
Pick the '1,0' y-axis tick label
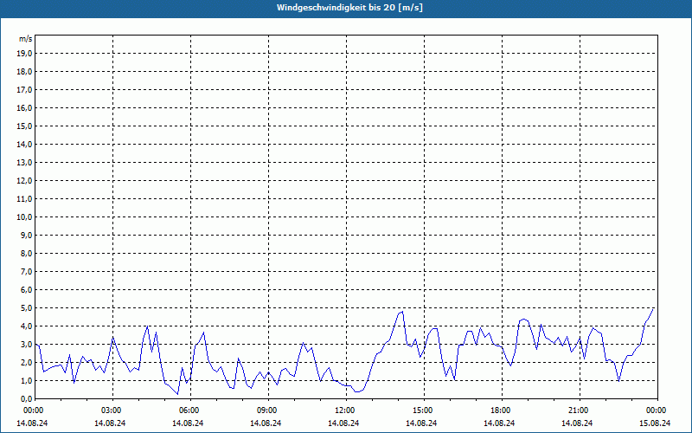pyautogui.click(x=26, y=380)
